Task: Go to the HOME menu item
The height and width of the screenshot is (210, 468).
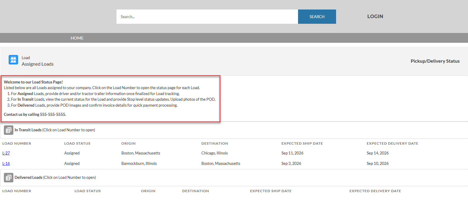Action: click(x=77, y=38)
